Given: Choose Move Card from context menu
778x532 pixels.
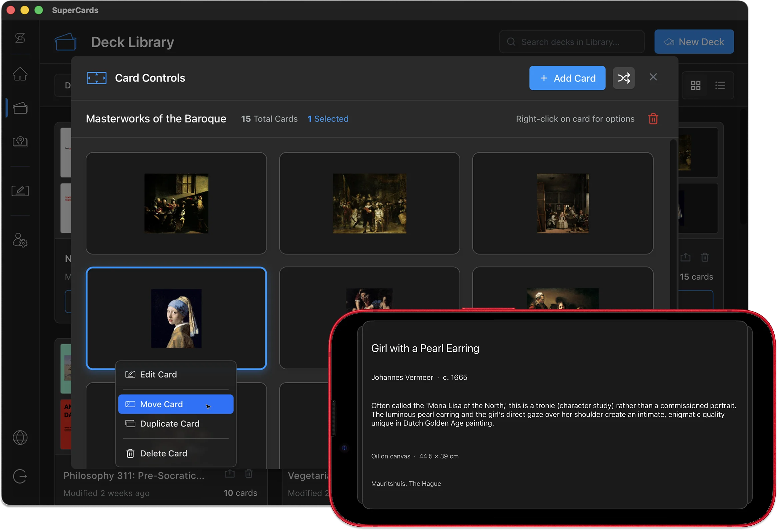Looking at the screenshot, I should (x=176, y=405).
